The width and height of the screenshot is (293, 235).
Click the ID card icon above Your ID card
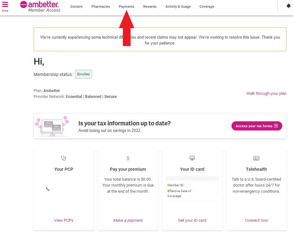[x=192, y=158]
